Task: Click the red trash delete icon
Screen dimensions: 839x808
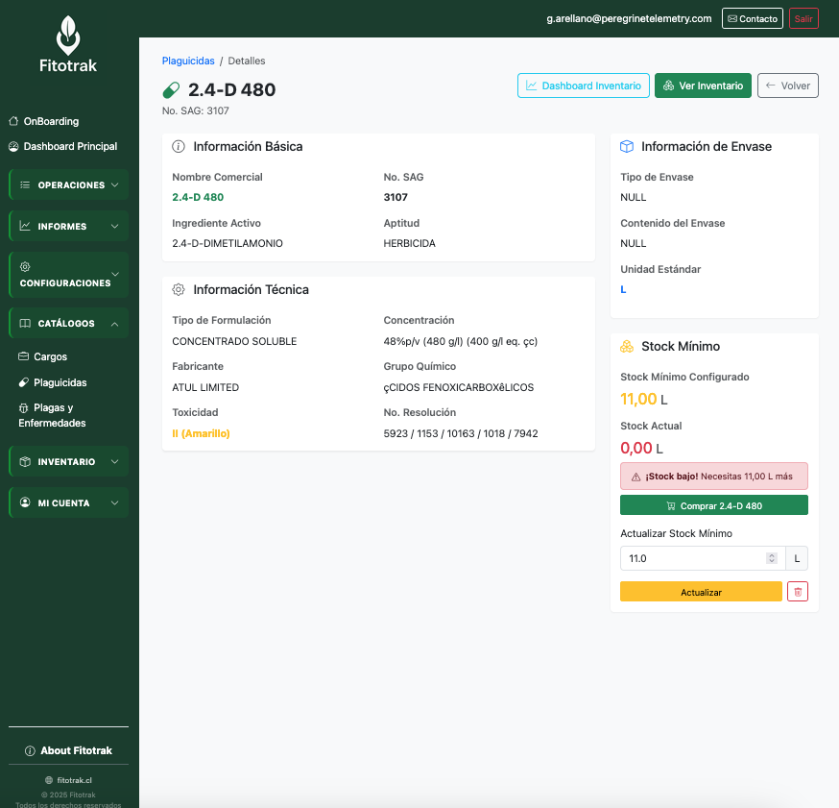Action: [797, 592]
